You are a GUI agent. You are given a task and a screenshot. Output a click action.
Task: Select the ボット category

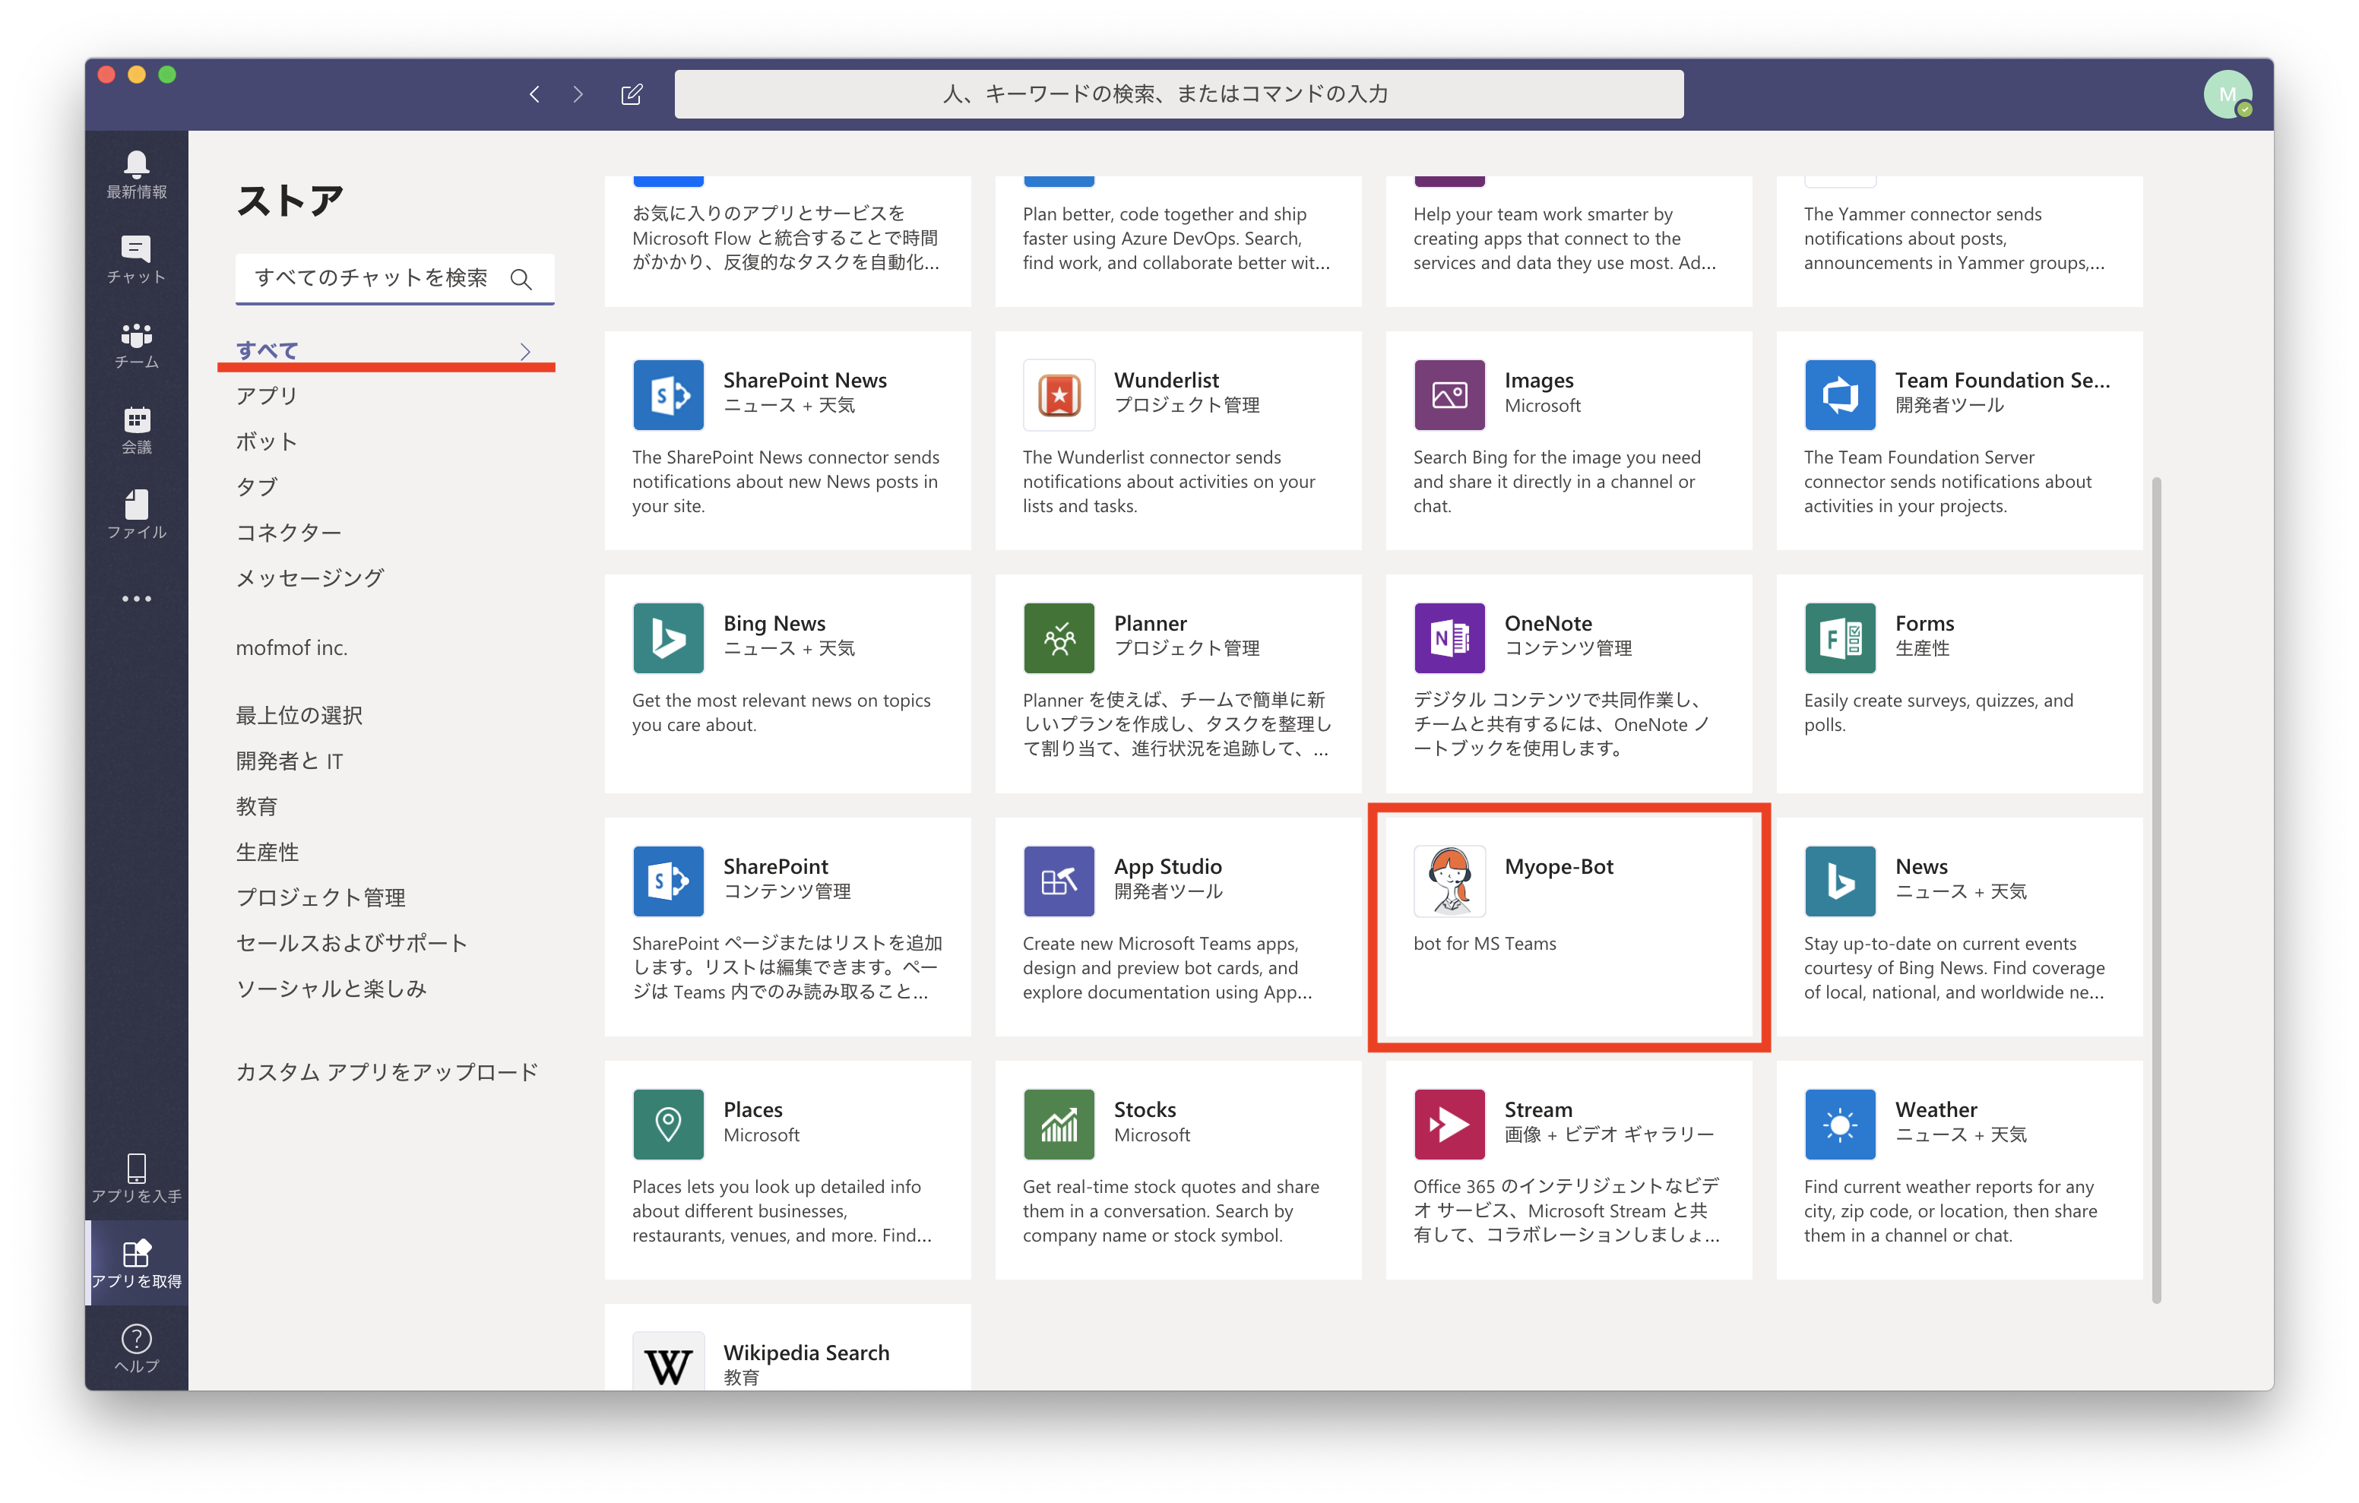267,441
